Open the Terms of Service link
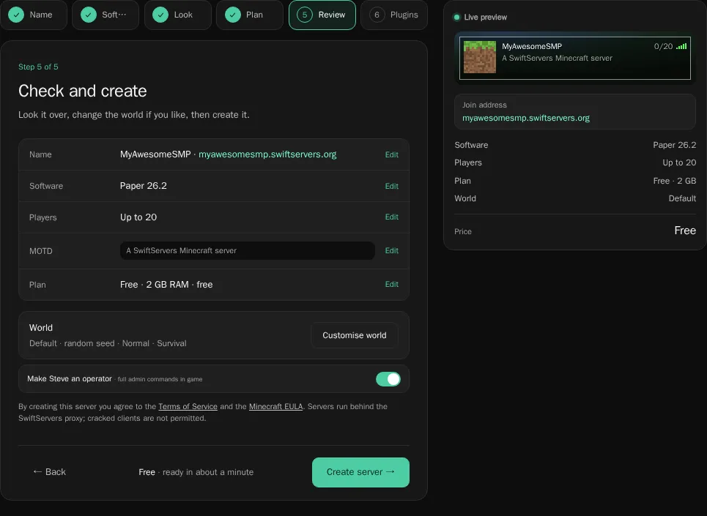707x516 pixels. [188, 407]
